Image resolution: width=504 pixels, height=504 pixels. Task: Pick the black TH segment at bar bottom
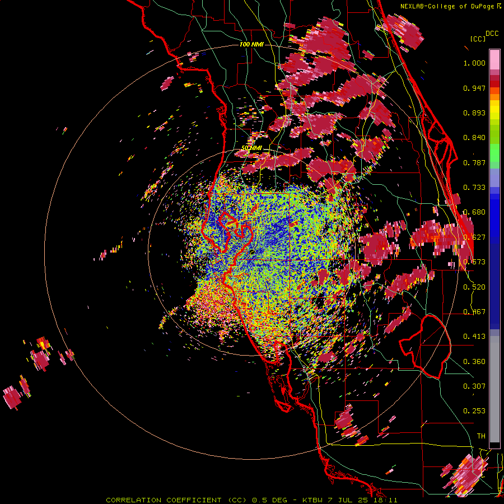494,445
